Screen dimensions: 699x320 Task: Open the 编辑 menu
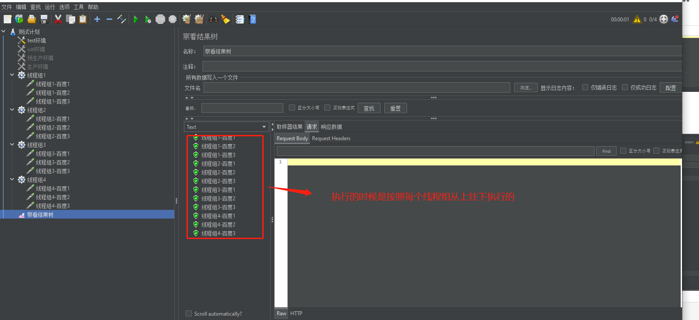pos(21,7)
